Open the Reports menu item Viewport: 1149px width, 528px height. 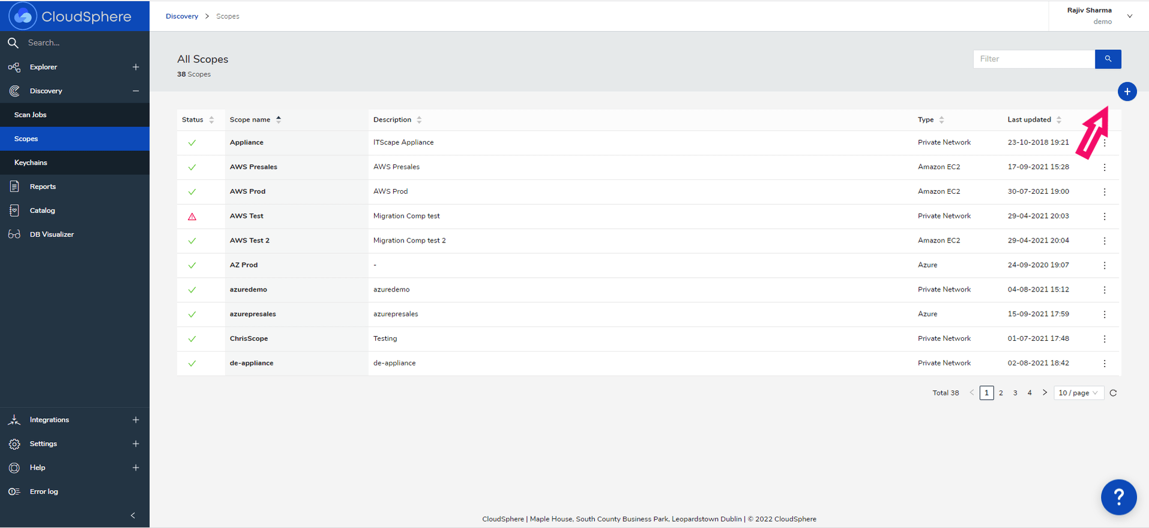[x=74, y=187]
